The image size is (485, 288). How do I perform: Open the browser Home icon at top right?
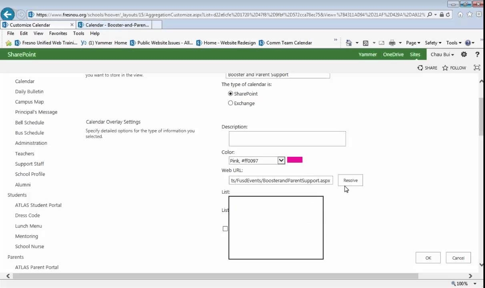point(460,14)
